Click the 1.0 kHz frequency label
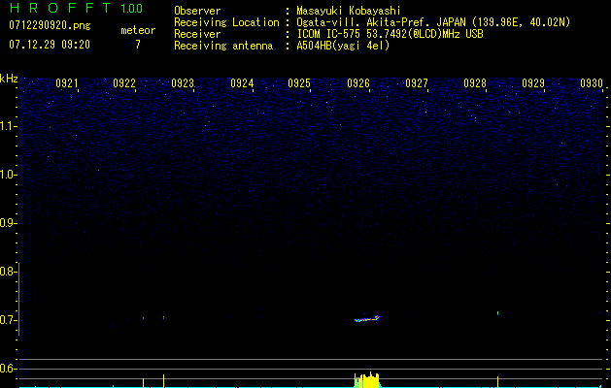This screenshot has height=388, width=611. (8, 176)
